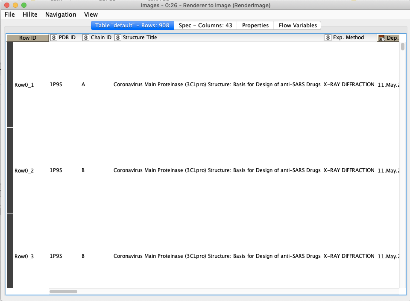The width and height of the screenshot is (410, 301).
Task: Switch to Spec - Columns: 43 tab
Action: [205, 25]
